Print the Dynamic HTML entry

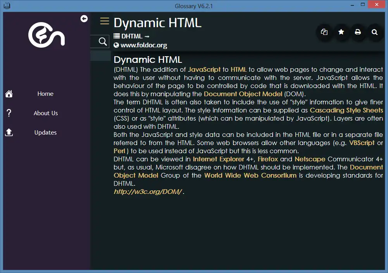click(x=358, y=32)
